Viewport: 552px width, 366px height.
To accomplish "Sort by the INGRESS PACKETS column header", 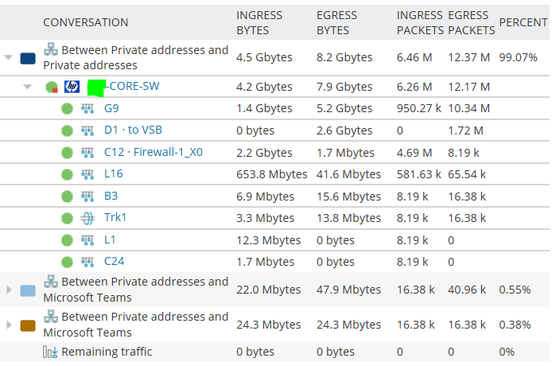I will tap(420, 23).
